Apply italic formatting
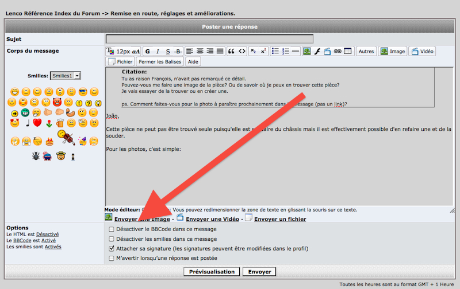The width and height of the screenshot is (460, 289). point(158,52)
